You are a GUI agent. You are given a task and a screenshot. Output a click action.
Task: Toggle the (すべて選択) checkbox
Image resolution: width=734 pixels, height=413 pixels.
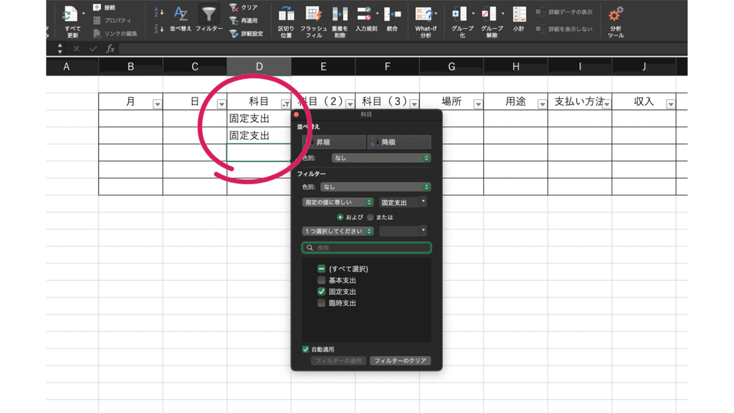pos(321,269)
